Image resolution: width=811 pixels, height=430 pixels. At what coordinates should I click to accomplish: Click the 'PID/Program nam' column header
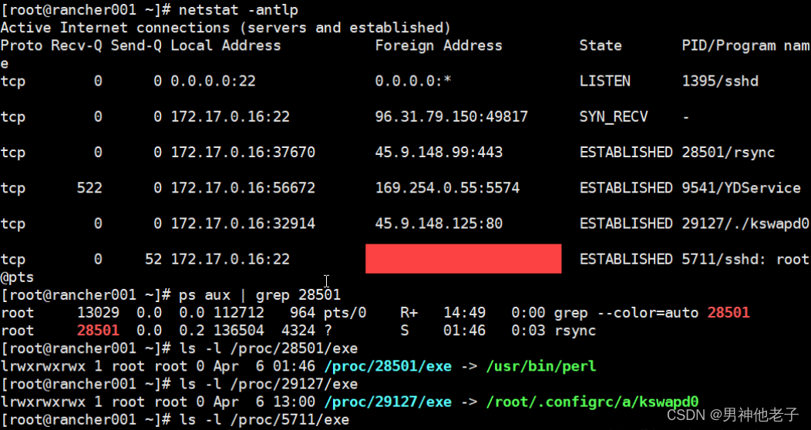click(745, 45)
